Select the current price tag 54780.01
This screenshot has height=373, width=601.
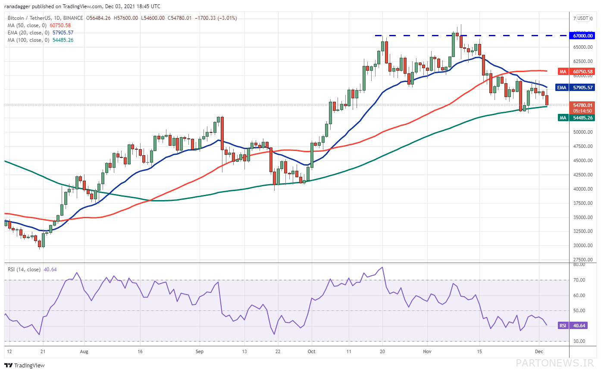pyautogui.click(x=582, y=108)
